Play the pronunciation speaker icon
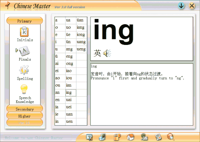This screenshot has width=200, height=142. click(107, 53)
